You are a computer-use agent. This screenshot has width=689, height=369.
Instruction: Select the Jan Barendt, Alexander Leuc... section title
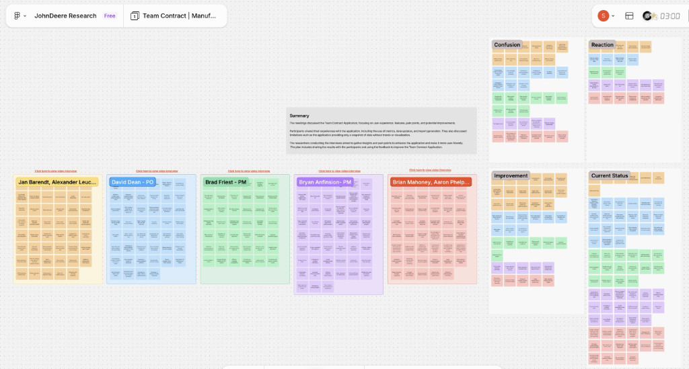point(57,182)
